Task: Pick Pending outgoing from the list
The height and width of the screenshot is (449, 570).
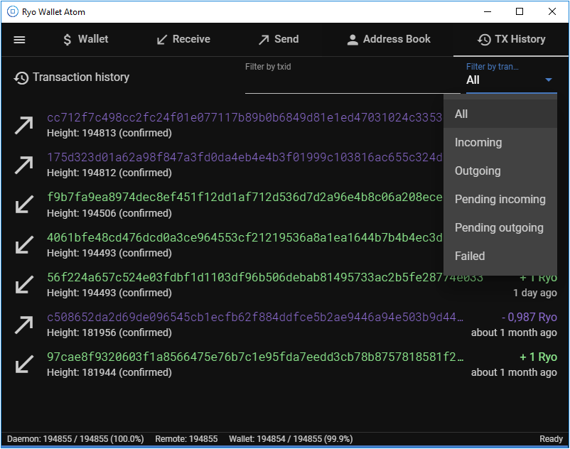Action: point(500,227)
